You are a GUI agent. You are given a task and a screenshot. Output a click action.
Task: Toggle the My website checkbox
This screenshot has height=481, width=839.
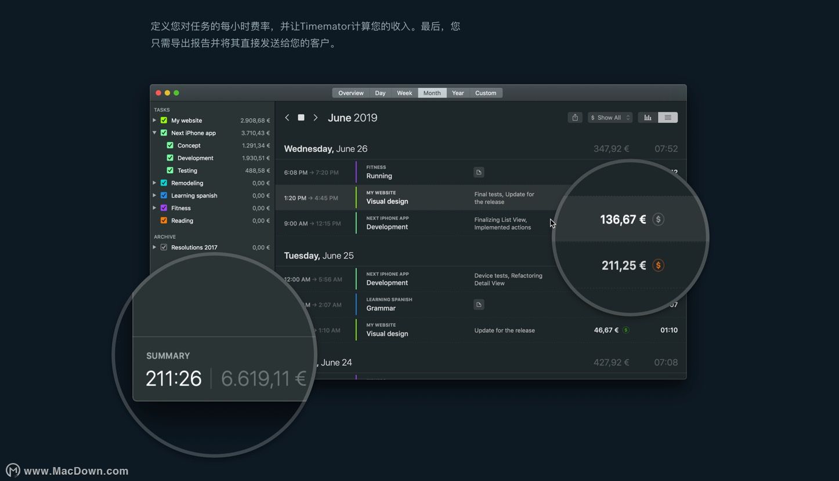[x=164, y=121]
